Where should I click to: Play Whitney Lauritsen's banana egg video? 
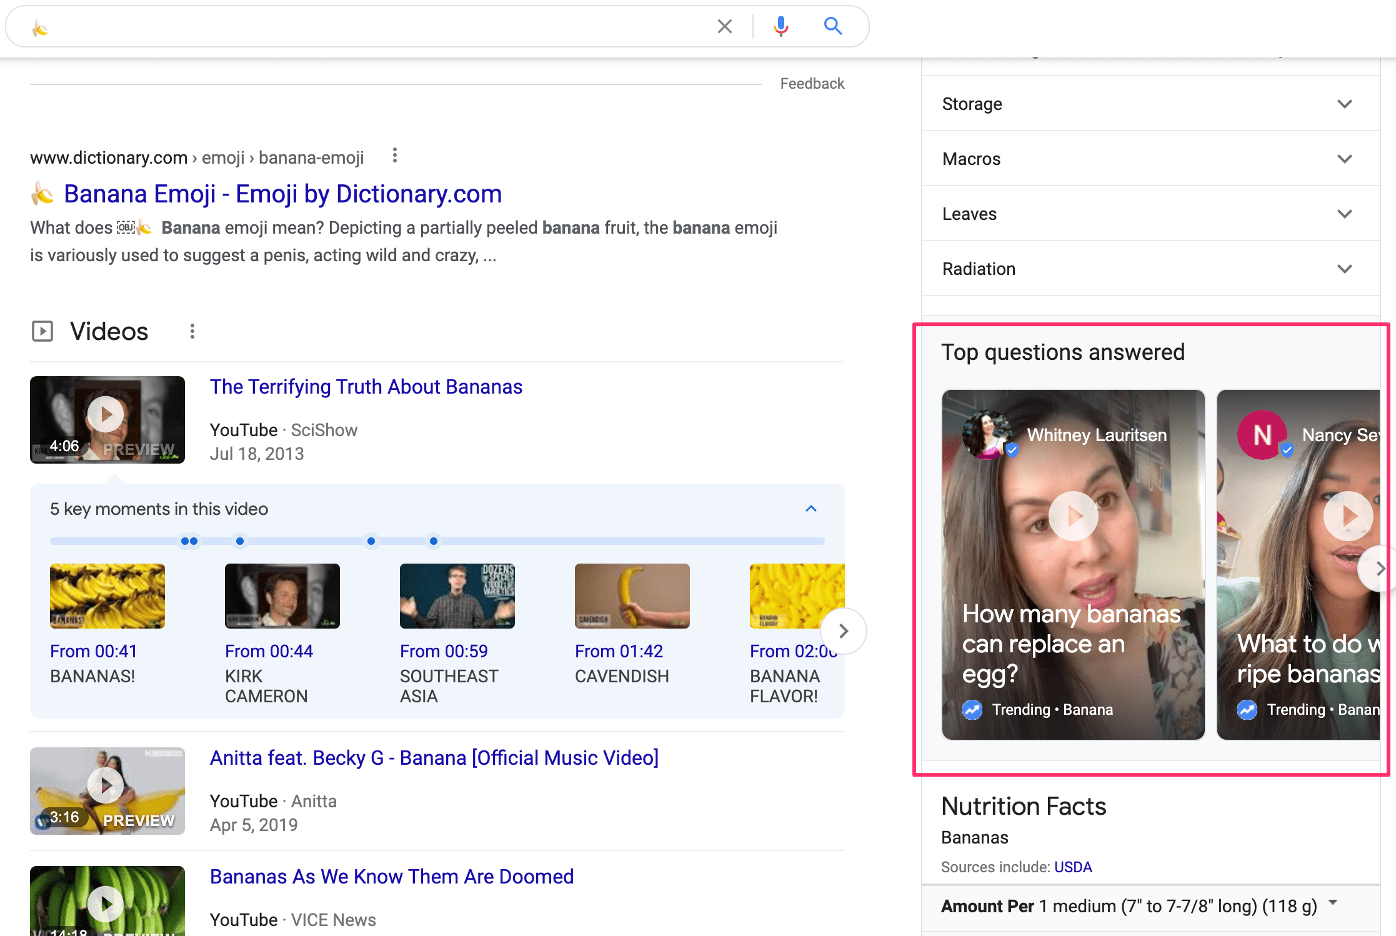[x=1073, y=516]
